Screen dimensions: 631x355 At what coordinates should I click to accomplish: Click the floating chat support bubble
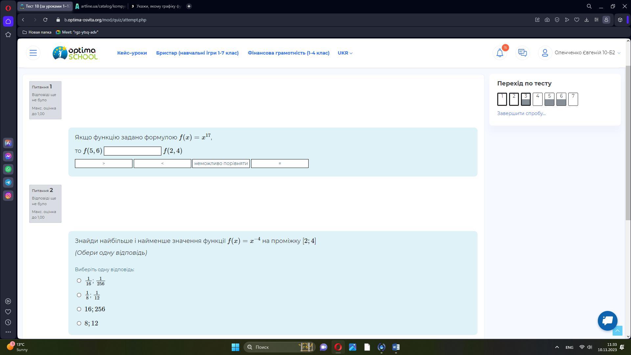tap(607, 320)
